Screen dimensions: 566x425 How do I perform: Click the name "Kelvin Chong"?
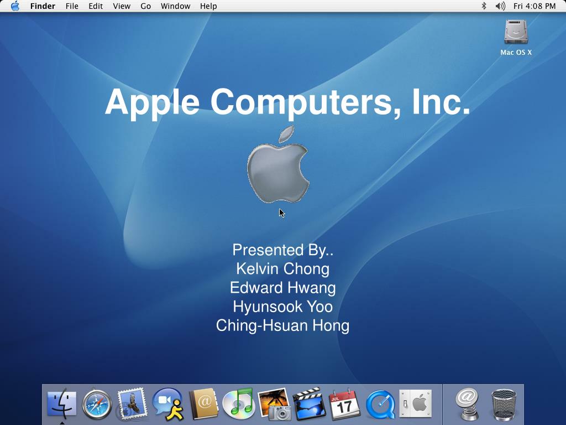click(x=282, y=269)
